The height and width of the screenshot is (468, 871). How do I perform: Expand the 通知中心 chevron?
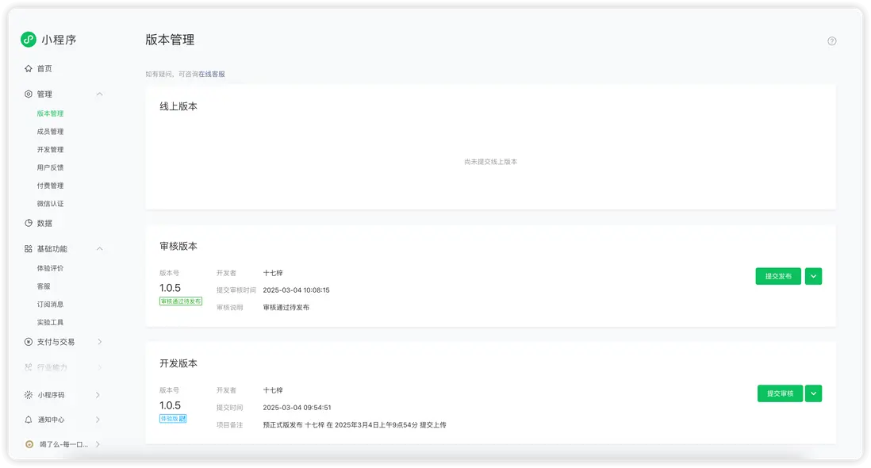click(98, 420)
